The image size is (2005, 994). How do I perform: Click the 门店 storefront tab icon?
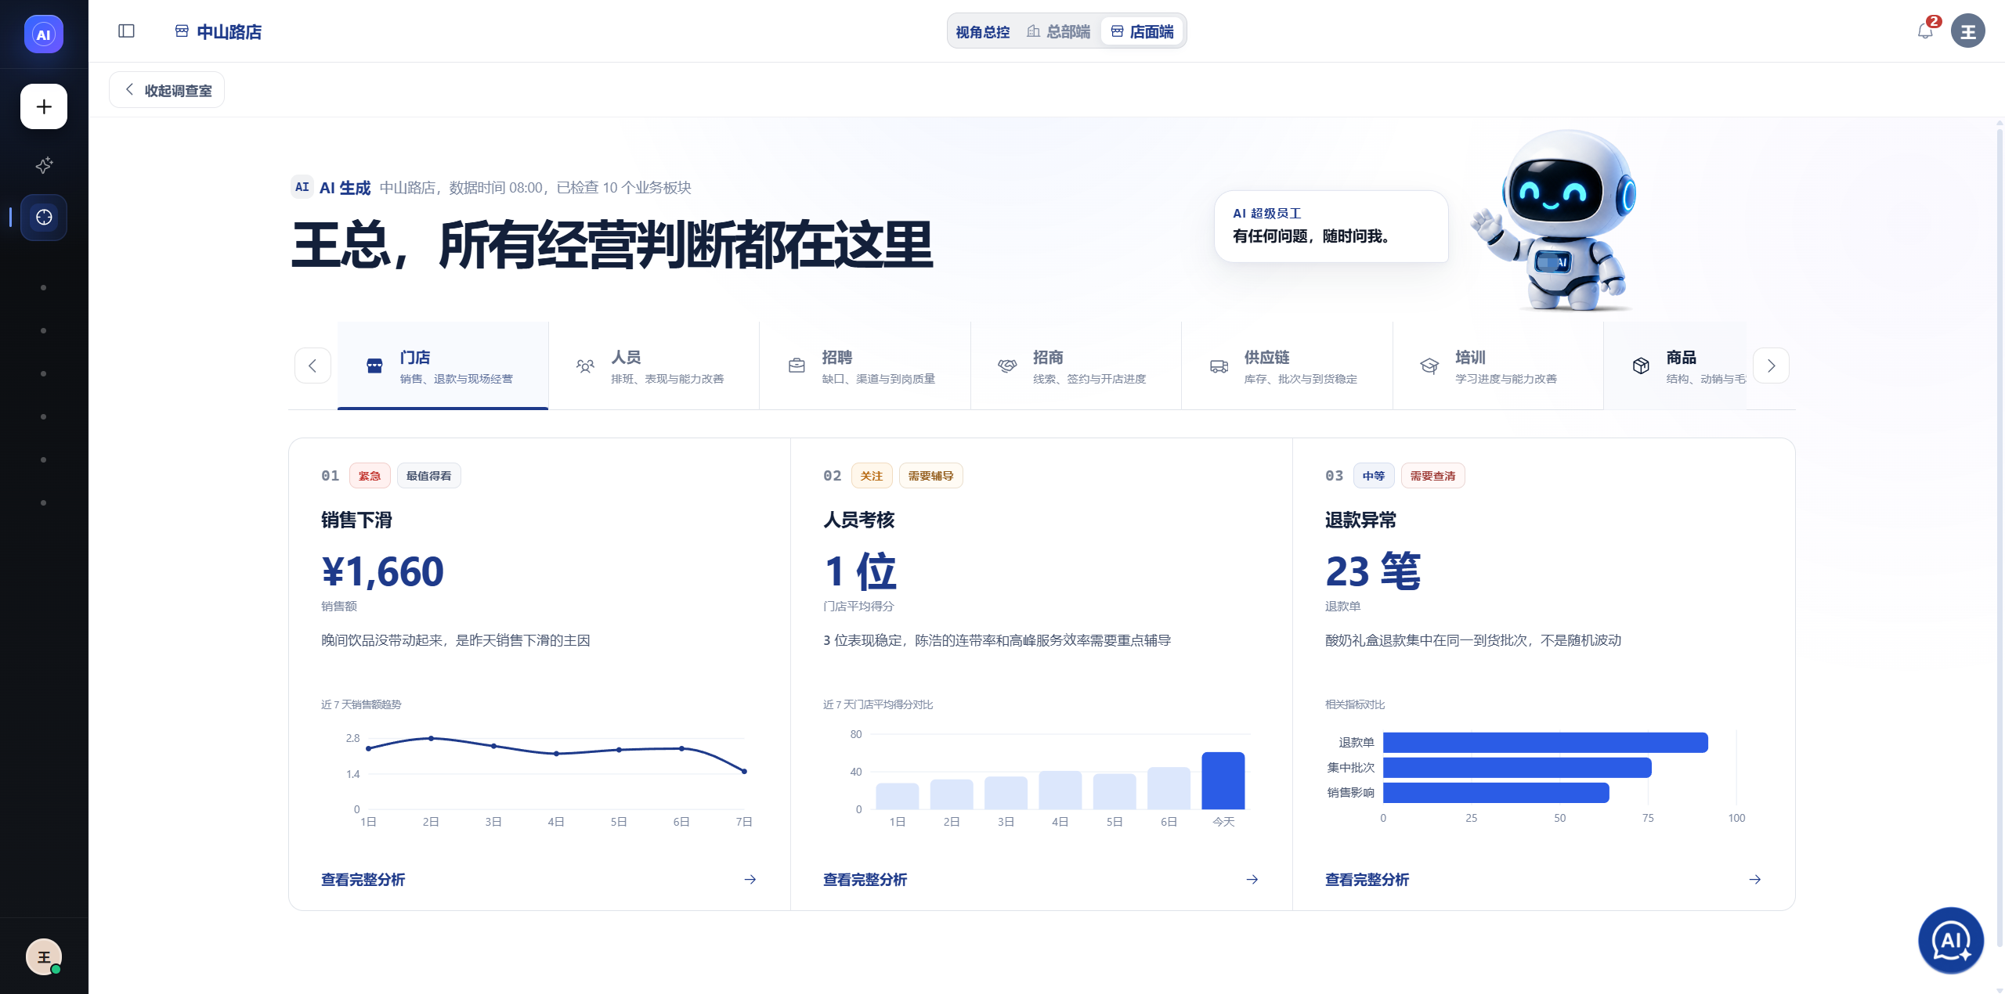click(374, 366)
